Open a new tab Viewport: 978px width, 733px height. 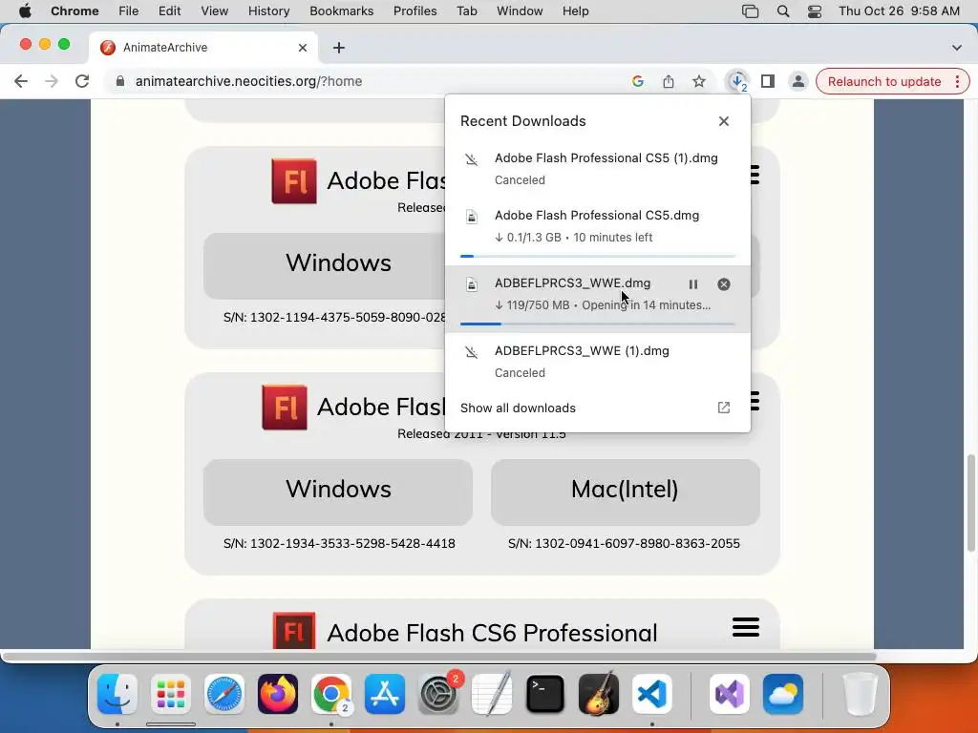pyautogui.click(x=339, y=48)
